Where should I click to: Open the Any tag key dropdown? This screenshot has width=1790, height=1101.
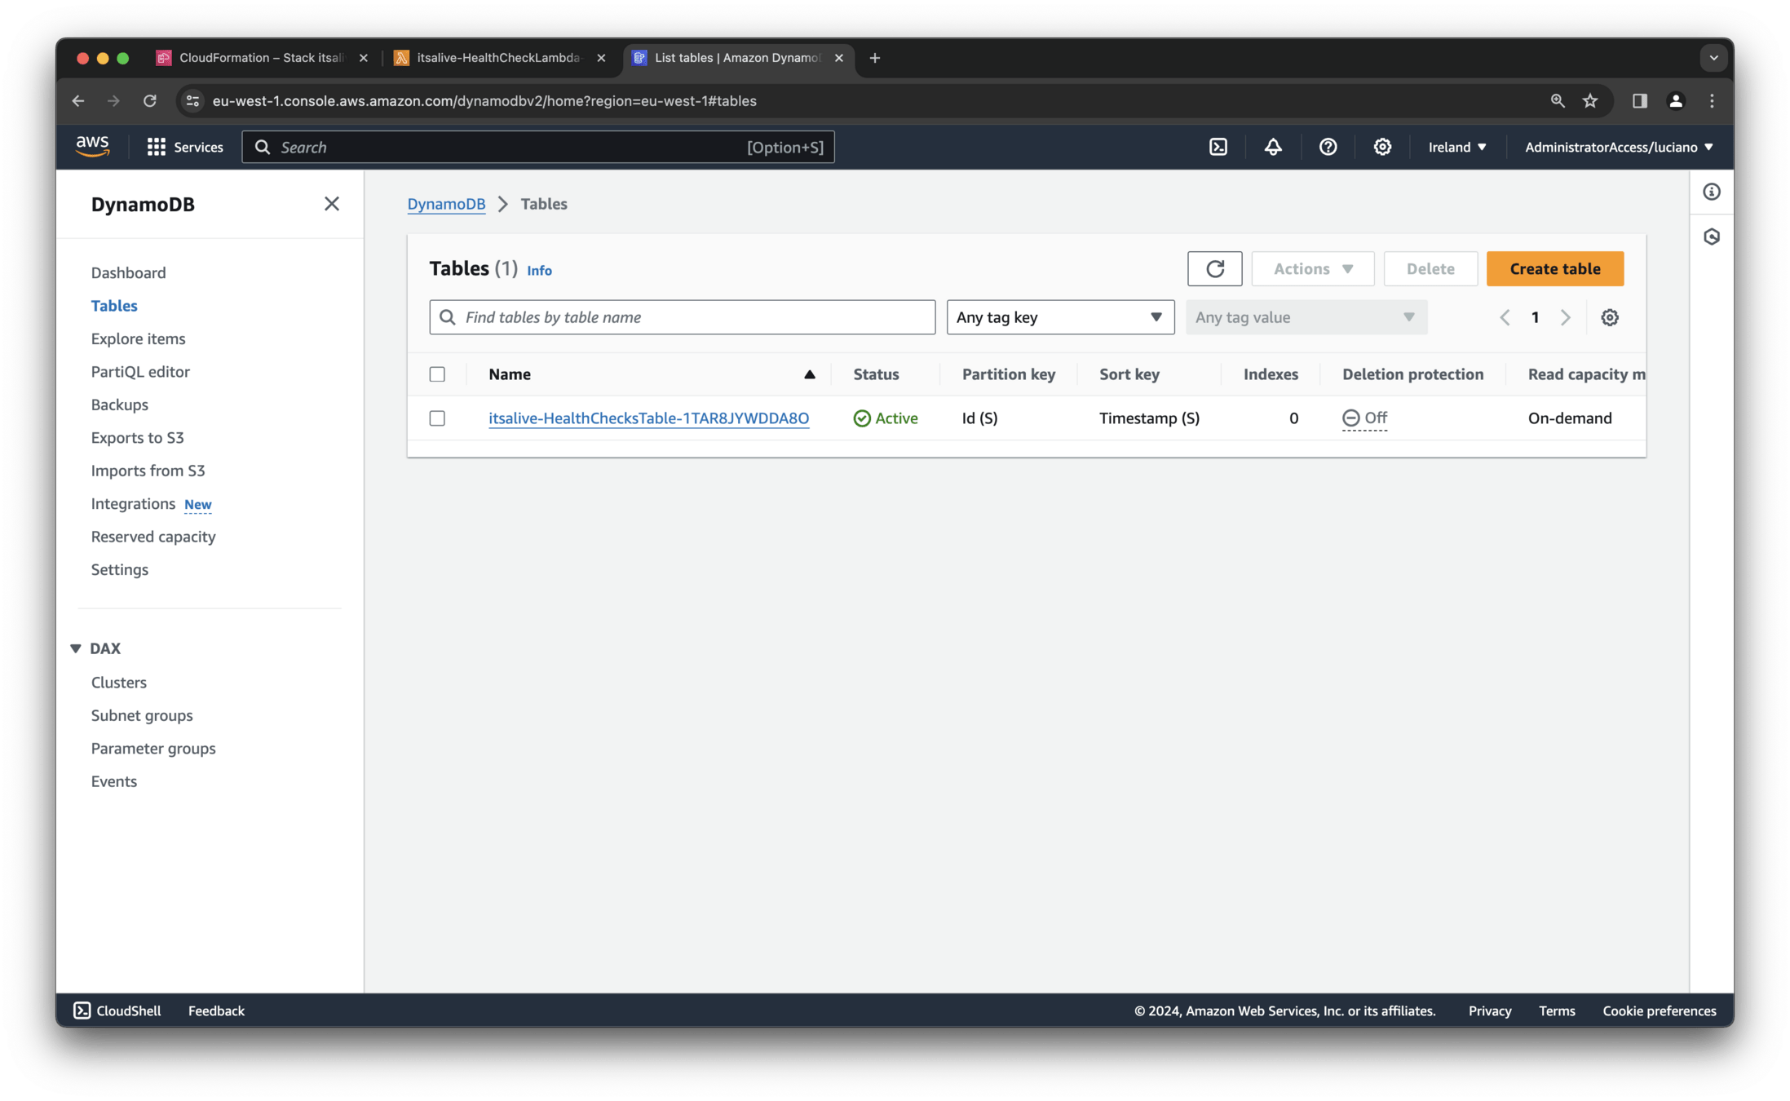[x=1059, y=317]
